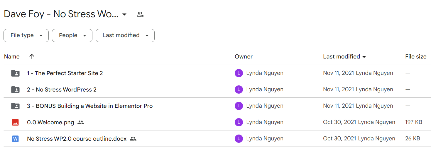Select No Stress WP2.0 course outline.docx
The image size is (431, 148).
point(77,139)
